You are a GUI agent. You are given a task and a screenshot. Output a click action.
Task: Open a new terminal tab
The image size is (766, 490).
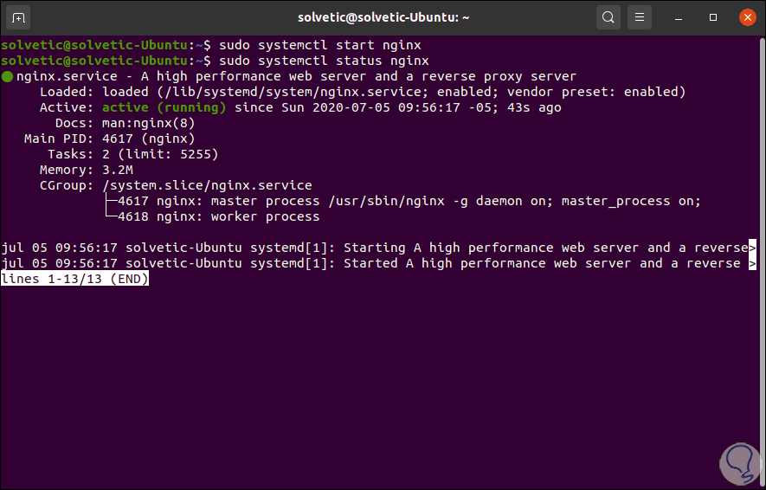point(20,16)
